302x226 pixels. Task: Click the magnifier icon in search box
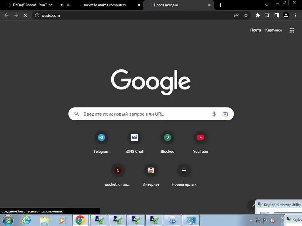tap(76, 114)
